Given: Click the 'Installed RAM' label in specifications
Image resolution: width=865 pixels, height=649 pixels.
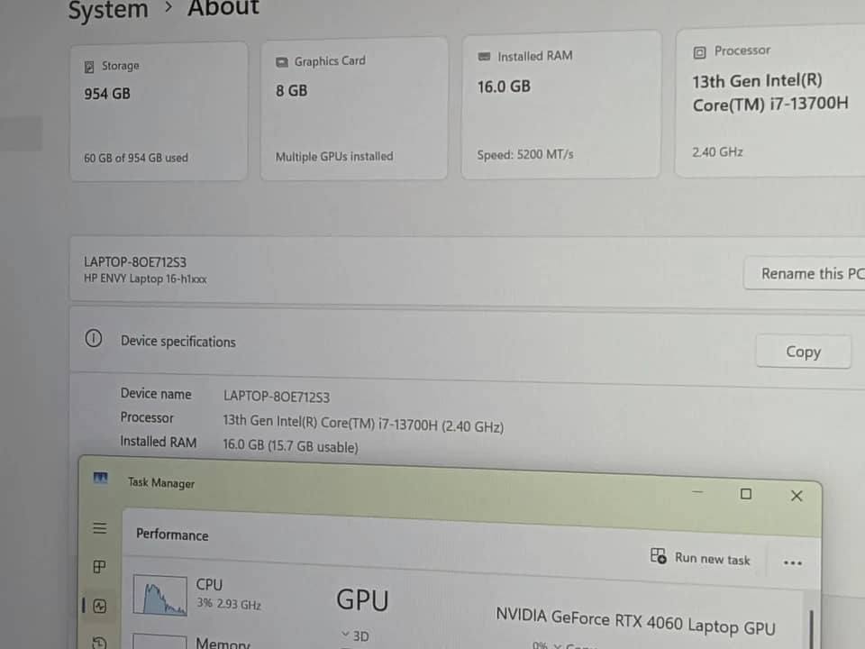Looking at the screenshot, I should 159,442.
